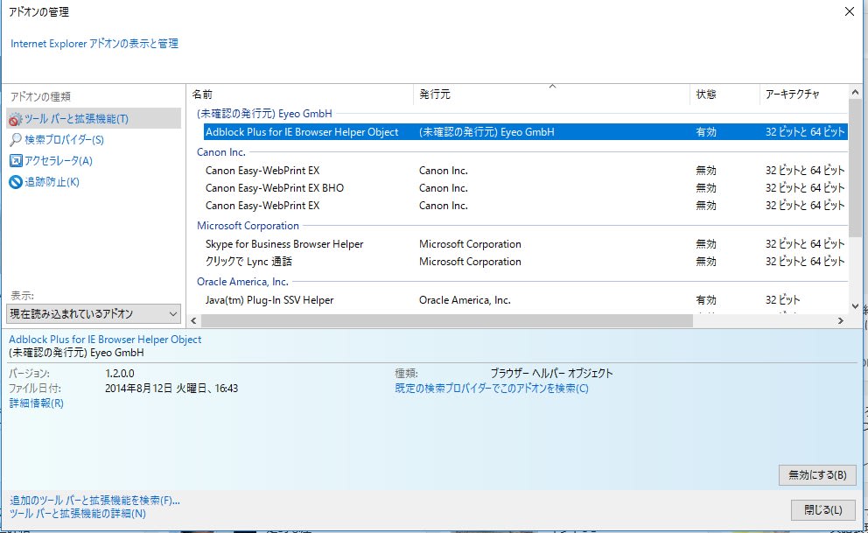This screenshot has height=533, width=868.
Task: Select the ツール バーと拡張機能 gear icon
Action: click(16, 119)
